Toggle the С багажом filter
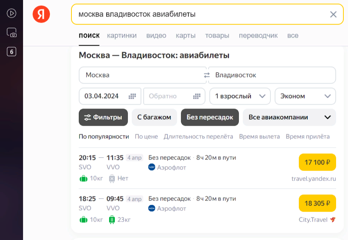Screen dimensions: 348x240 pyautogui.click(x=154, y=117)
